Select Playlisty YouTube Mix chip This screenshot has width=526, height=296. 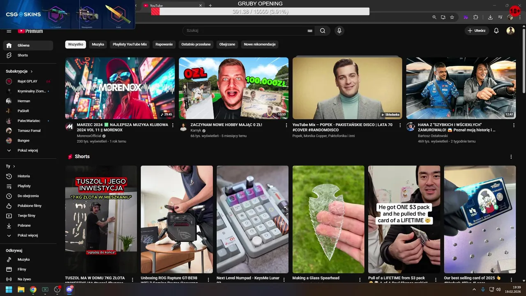tap(130, 44)
